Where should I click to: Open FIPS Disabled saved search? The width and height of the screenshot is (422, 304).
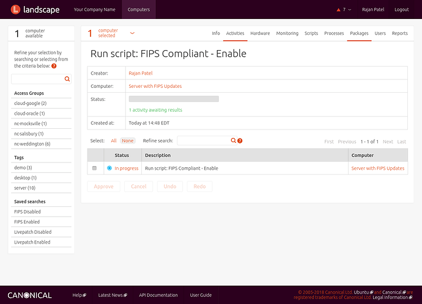coord(28,212)
